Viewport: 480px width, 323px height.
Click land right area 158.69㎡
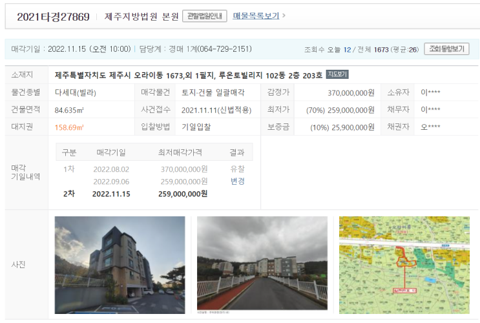pos(69,127)
